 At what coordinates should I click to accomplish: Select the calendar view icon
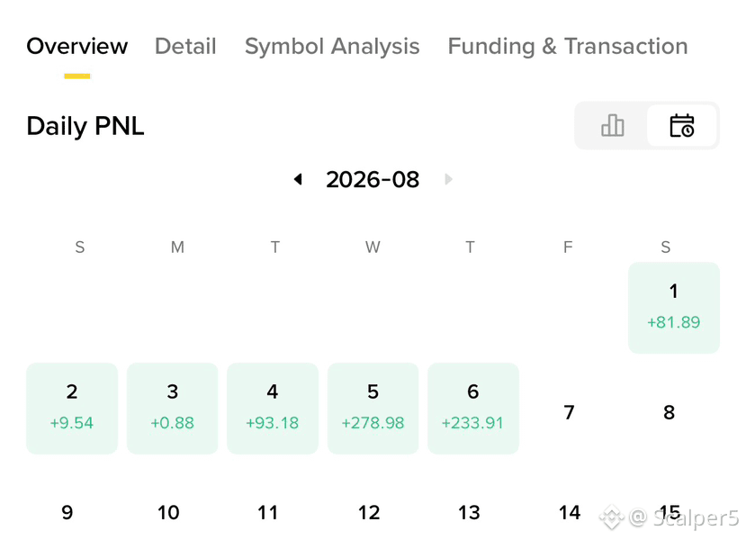tap(682, 126)
